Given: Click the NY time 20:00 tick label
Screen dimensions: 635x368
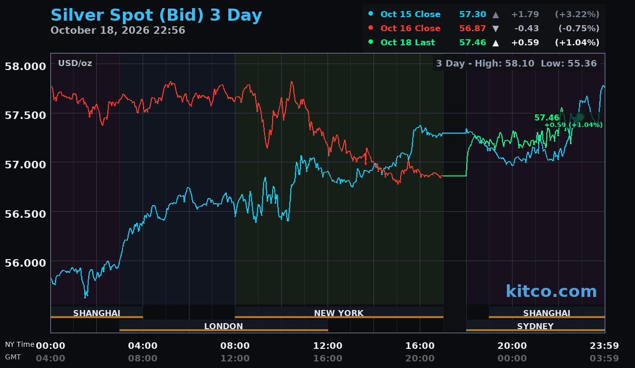Looking at the screenshot, I should (512, 346).
